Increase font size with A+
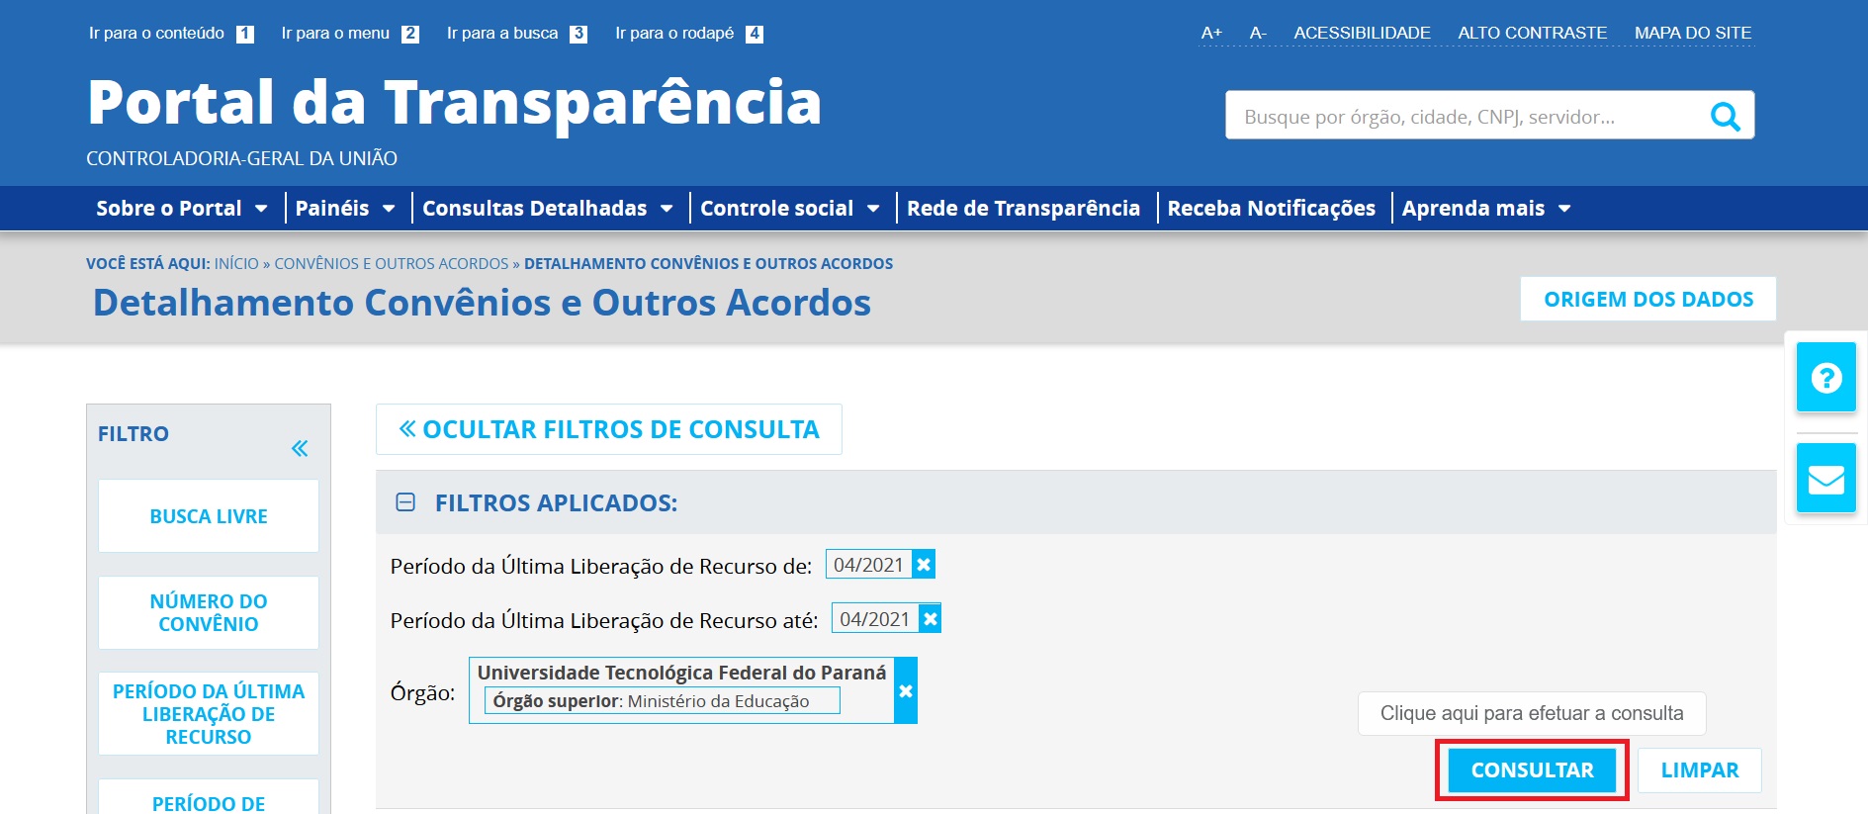Screen dimensions: 1868x814 tap(1211, 33)
